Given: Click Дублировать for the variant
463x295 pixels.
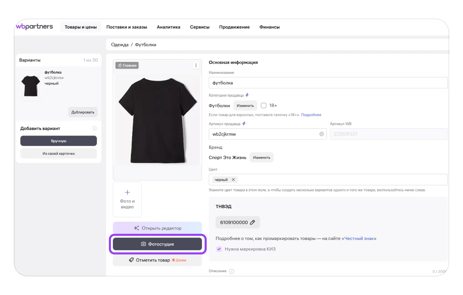Looking at the screenshot, I should (x=83, y=112).
